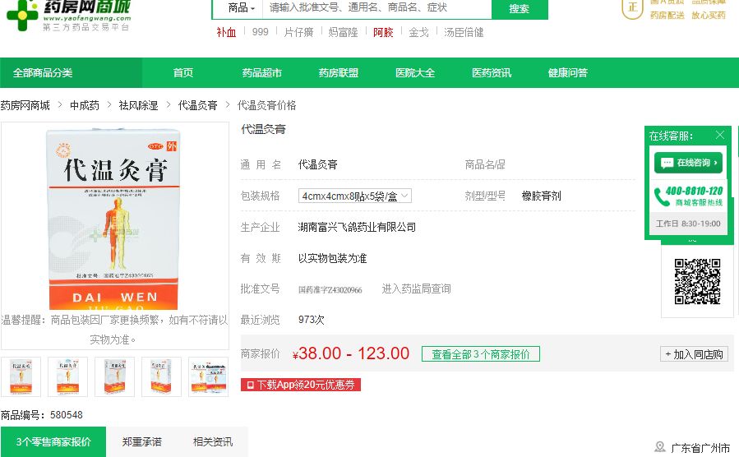The image size is (739, 457).
Task: Open 药房联盟 navigation item
Action: point(339,72)
